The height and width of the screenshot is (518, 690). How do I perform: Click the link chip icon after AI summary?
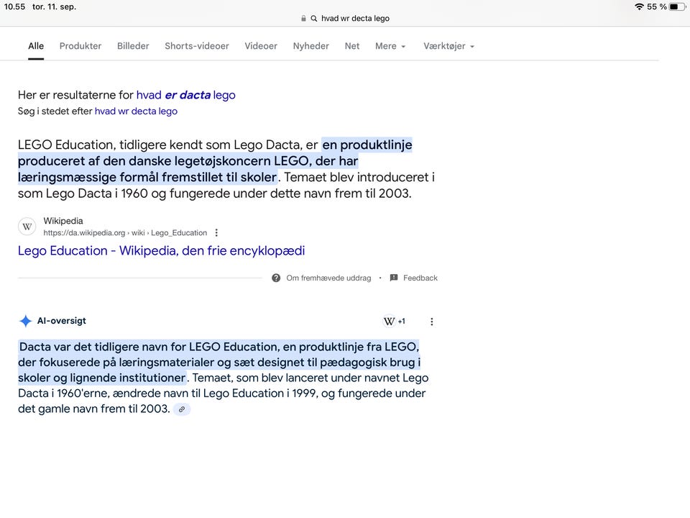[x=182, y=409]
